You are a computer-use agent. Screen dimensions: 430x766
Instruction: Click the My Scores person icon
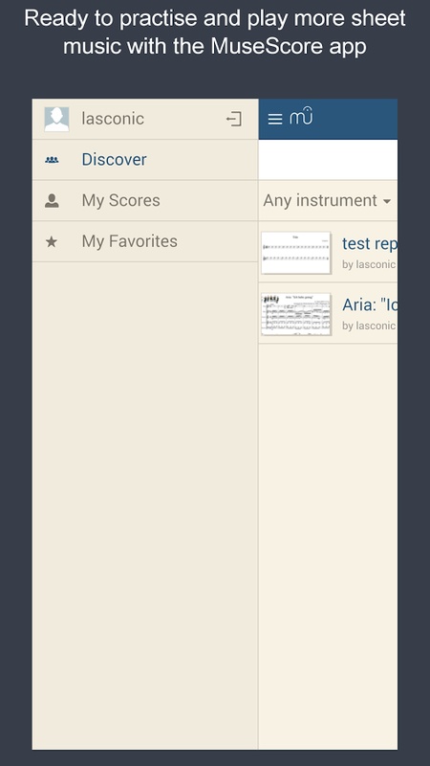tap(52, 200)
